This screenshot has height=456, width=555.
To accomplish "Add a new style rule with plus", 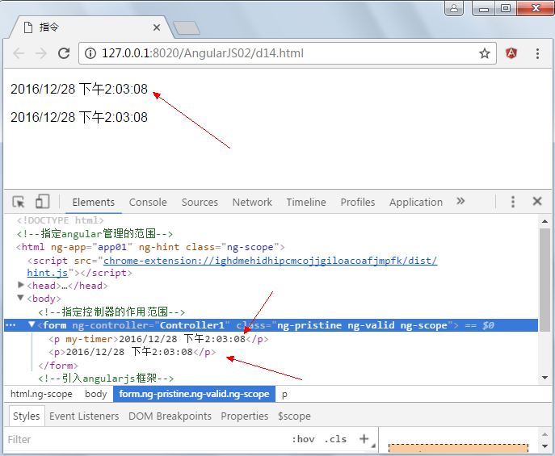I will [x=364, y=439].
